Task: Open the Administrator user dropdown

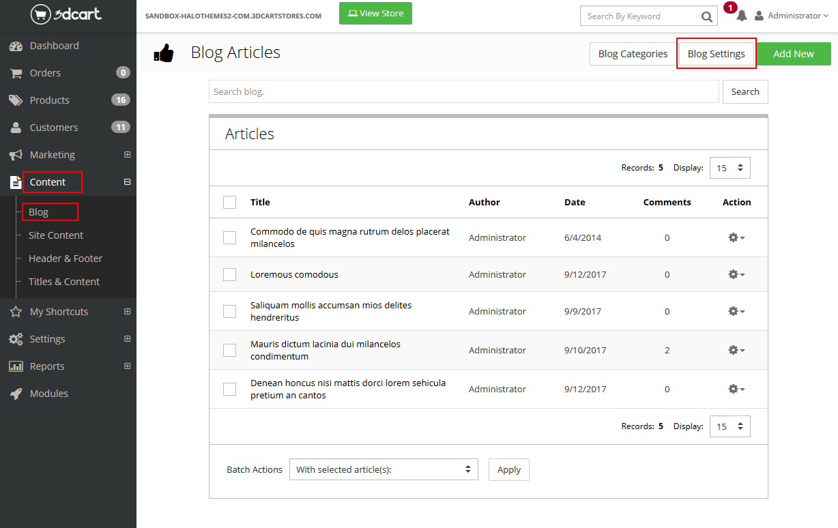Action: click(x=791, y=16)
